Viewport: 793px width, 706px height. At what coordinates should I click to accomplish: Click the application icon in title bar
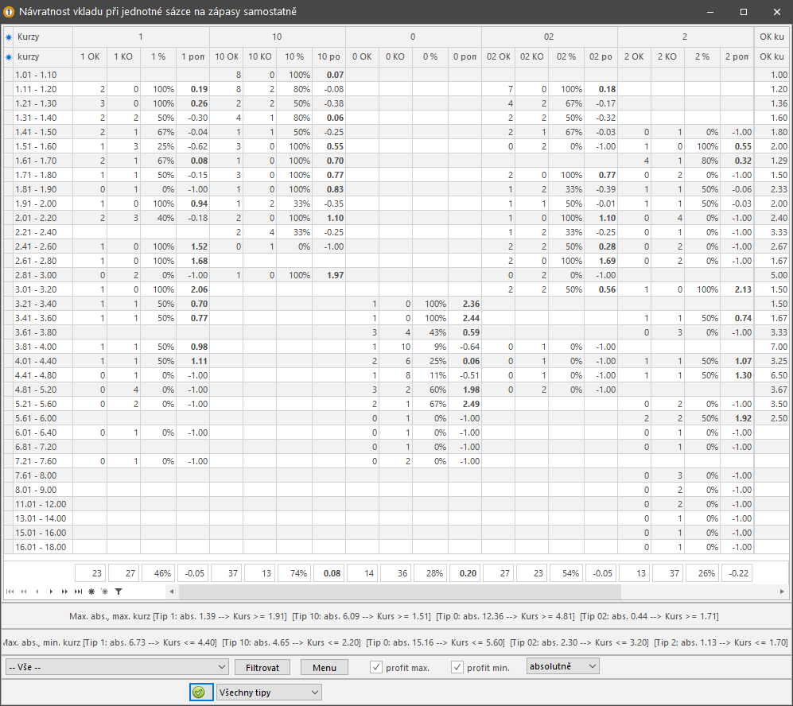pyautogui.click(x=10, y=12)
